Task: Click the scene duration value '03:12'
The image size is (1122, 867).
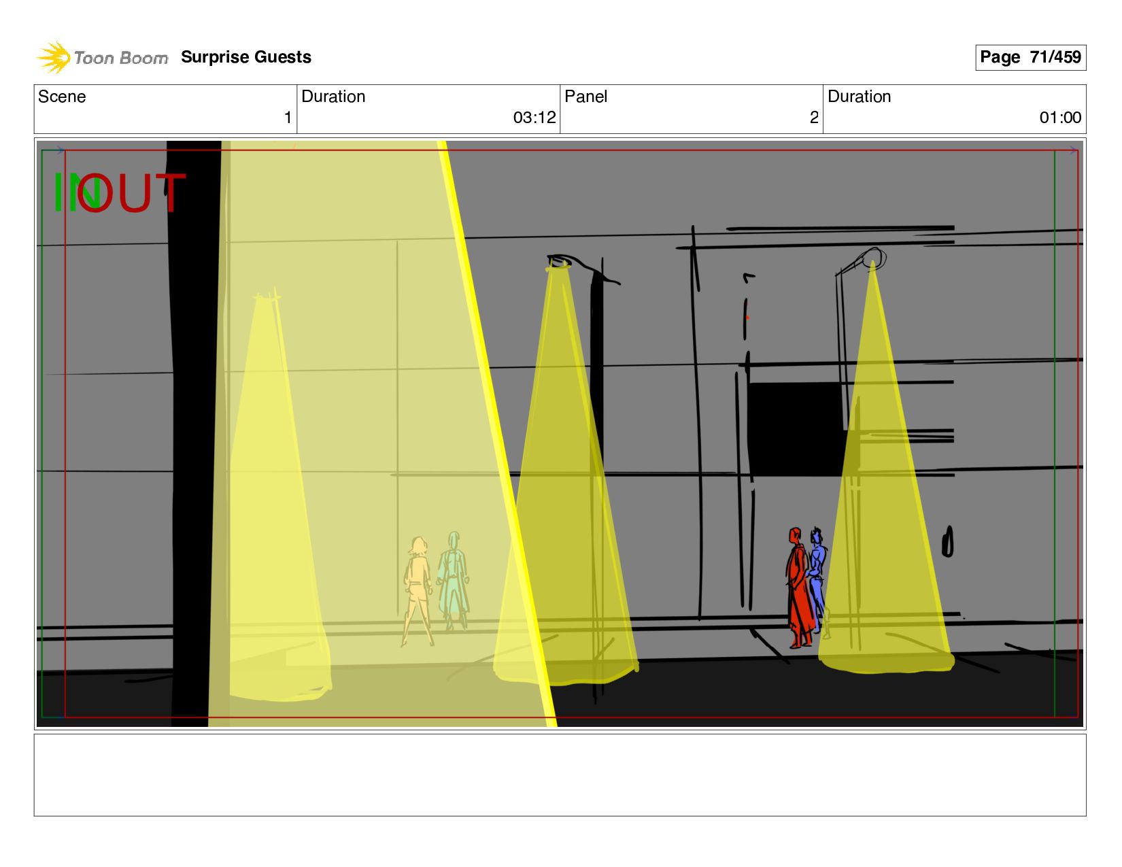Action: click(534, 118)
